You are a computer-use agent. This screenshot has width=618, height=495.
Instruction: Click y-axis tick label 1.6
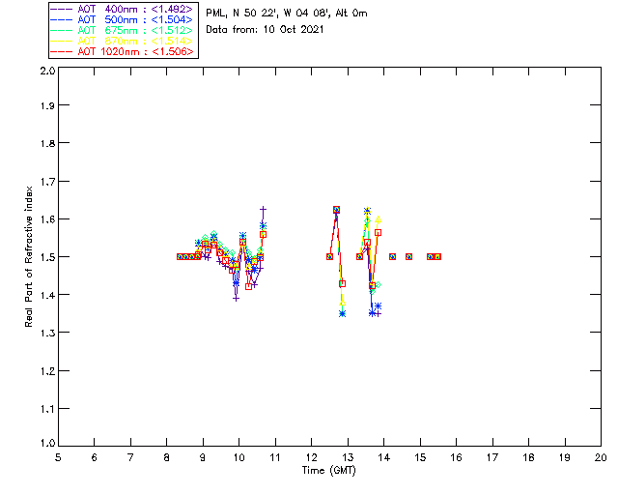click(47, 219)
